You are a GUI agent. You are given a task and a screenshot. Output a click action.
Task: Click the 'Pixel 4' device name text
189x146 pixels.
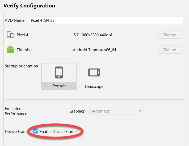[x=22, y=35]
